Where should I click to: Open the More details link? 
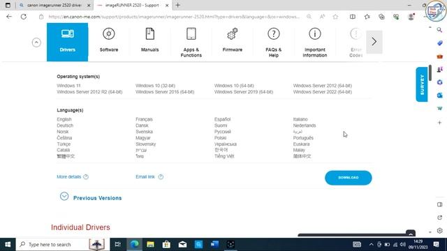[68, 176]
